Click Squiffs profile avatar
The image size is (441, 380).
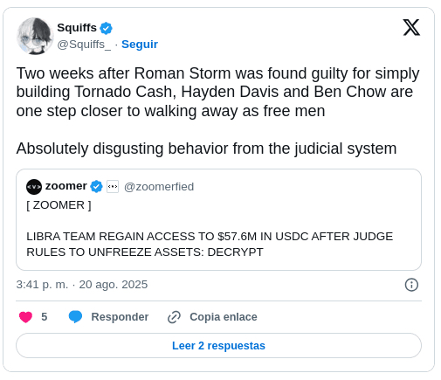pos(35,36)
